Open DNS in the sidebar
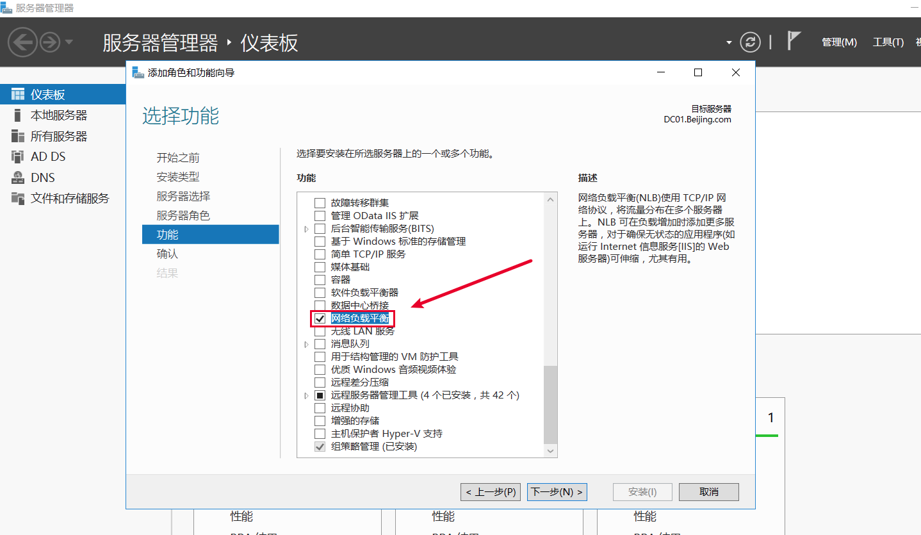Screen dimensions: 921x535 42,177
